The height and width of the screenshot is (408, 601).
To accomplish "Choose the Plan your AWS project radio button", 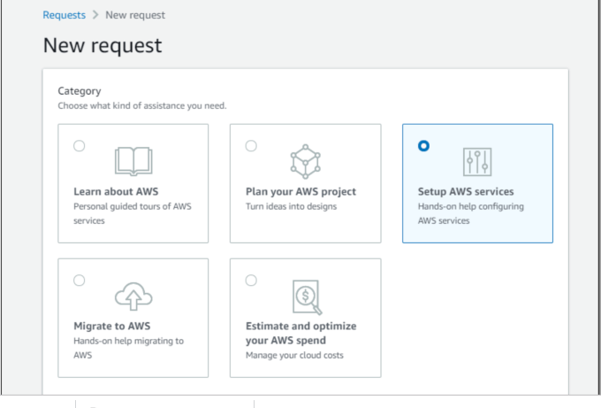I will point(251,146).
